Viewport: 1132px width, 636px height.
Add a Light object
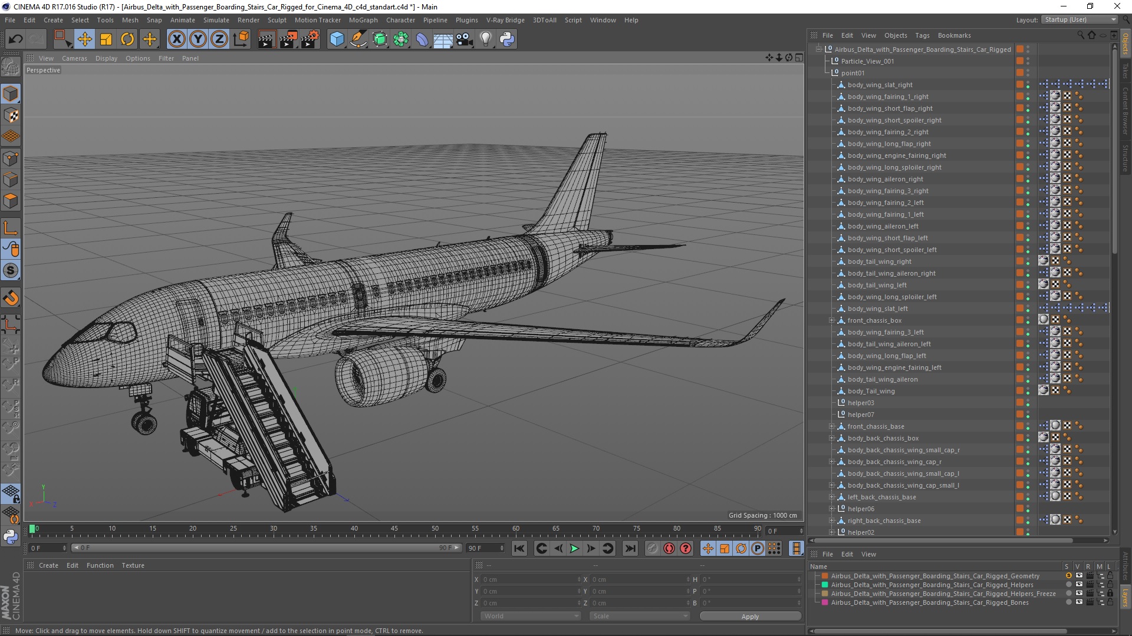pos(486,39)
